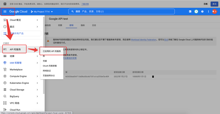This screenshot has height=114, width=220.
Task: Expand the BigQuery submenu arrow
Action: tap(37, 96)
